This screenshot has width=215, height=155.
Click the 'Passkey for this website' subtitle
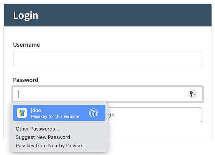point(55,116)
